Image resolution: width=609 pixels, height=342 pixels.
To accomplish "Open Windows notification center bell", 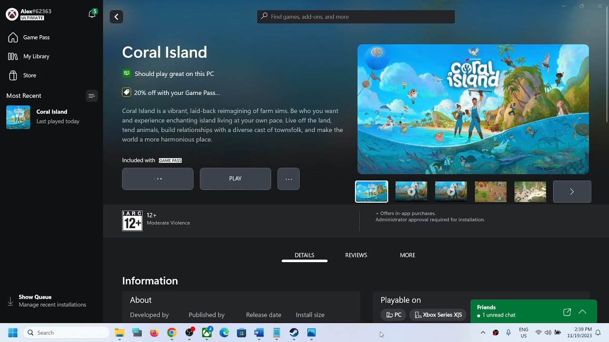I will click(599, 332).
